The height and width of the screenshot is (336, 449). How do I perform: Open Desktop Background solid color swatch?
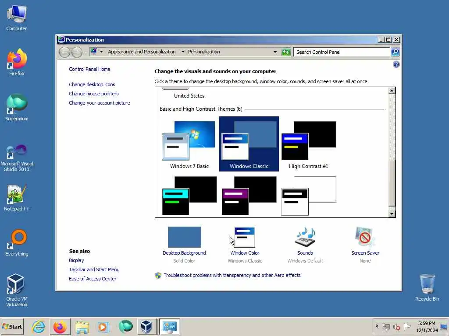click(185, 237)
